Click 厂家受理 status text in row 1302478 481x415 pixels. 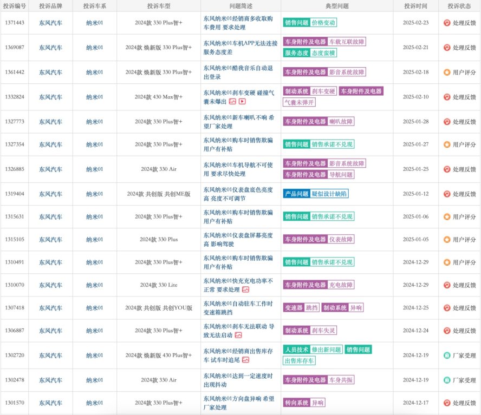click(464, 380)
